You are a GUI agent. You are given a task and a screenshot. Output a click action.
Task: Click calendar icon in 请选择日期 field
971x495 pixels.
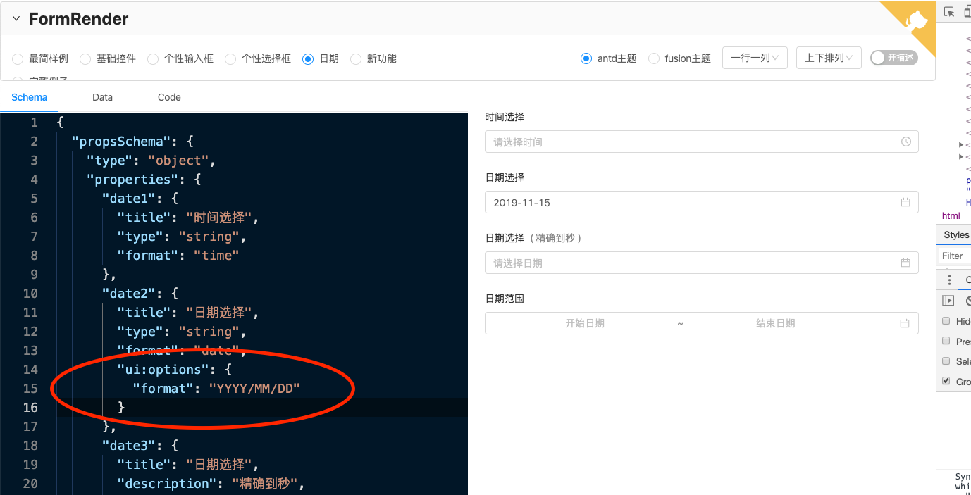pyautogui.click(x=905, y=263)
